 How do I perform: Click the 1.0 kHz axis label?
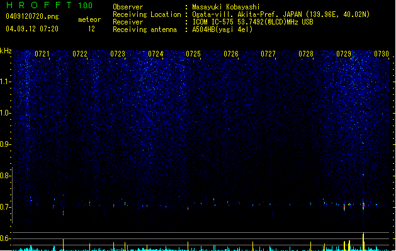tap(6, 113)
